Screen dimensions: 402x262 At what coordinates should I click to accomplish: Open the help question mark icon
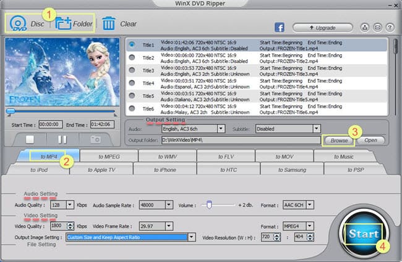pyautogui.click(x=390, y=27)
